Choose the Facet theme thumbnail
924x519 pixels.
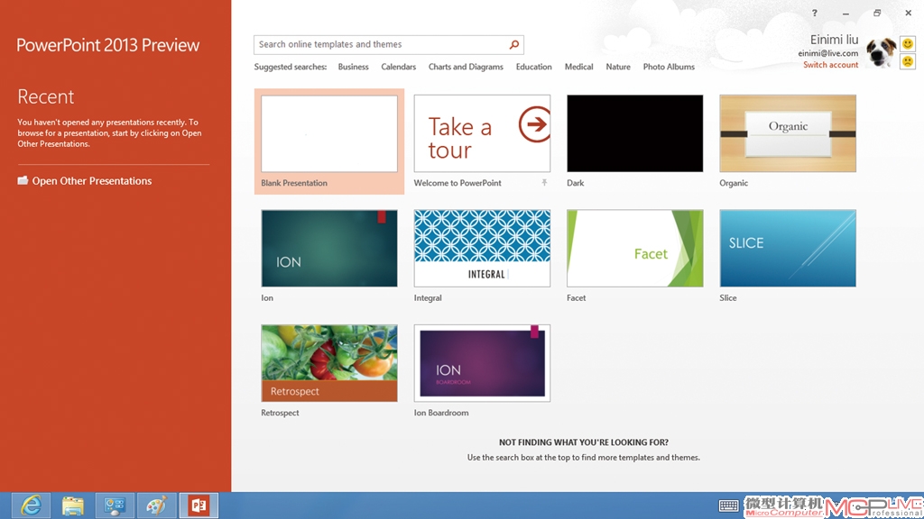[x=634, y=249]
